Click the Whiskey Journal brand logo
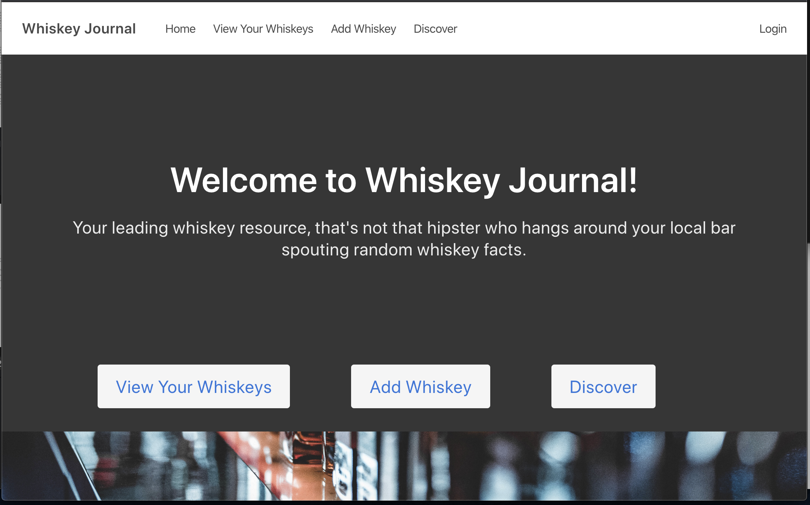 pyautogui.click(x=79, y=29)
